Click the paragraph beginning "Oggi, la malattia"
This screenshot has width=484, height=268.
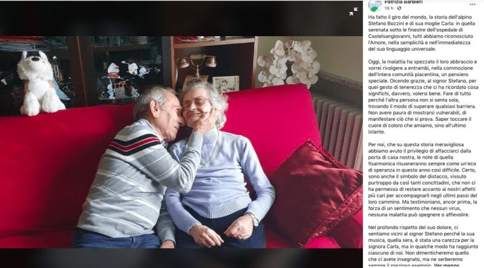point(423,97)
